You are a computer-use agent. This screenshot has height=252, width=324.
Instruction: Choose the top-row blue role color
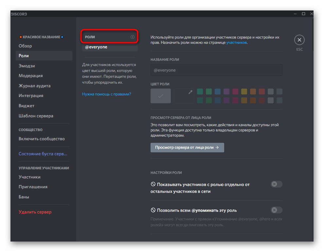(218, 92)
